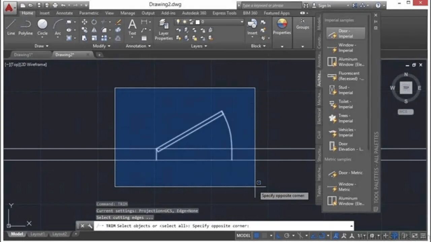This screenshot has width=431, height=242.
Task: Click the Plot printer icon in Quick Access
Action: [x=55, y=5]
